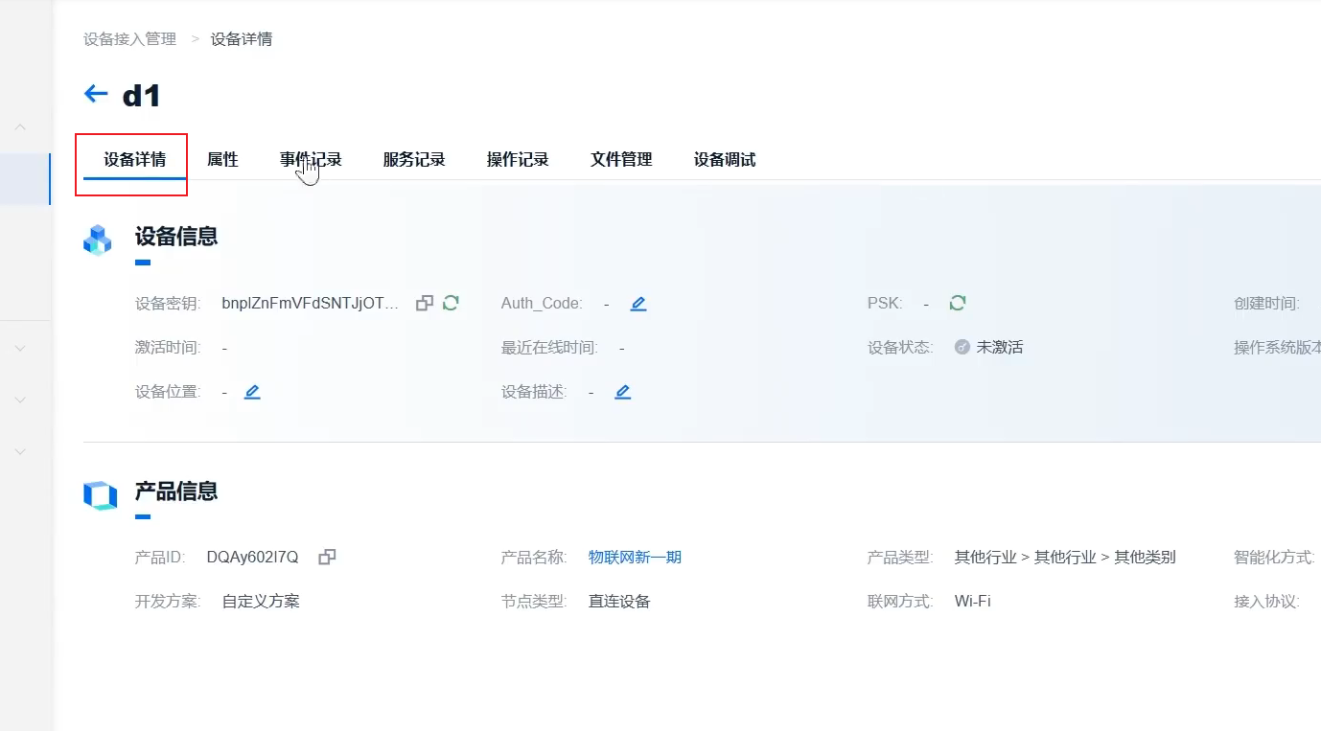Select 直连设备 node type value

(619, 602)
